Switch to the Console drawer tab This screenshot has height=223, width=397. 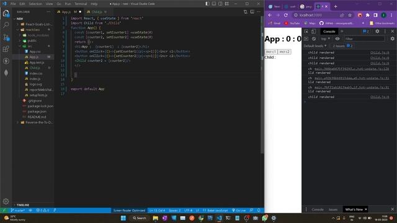point(318,209)
